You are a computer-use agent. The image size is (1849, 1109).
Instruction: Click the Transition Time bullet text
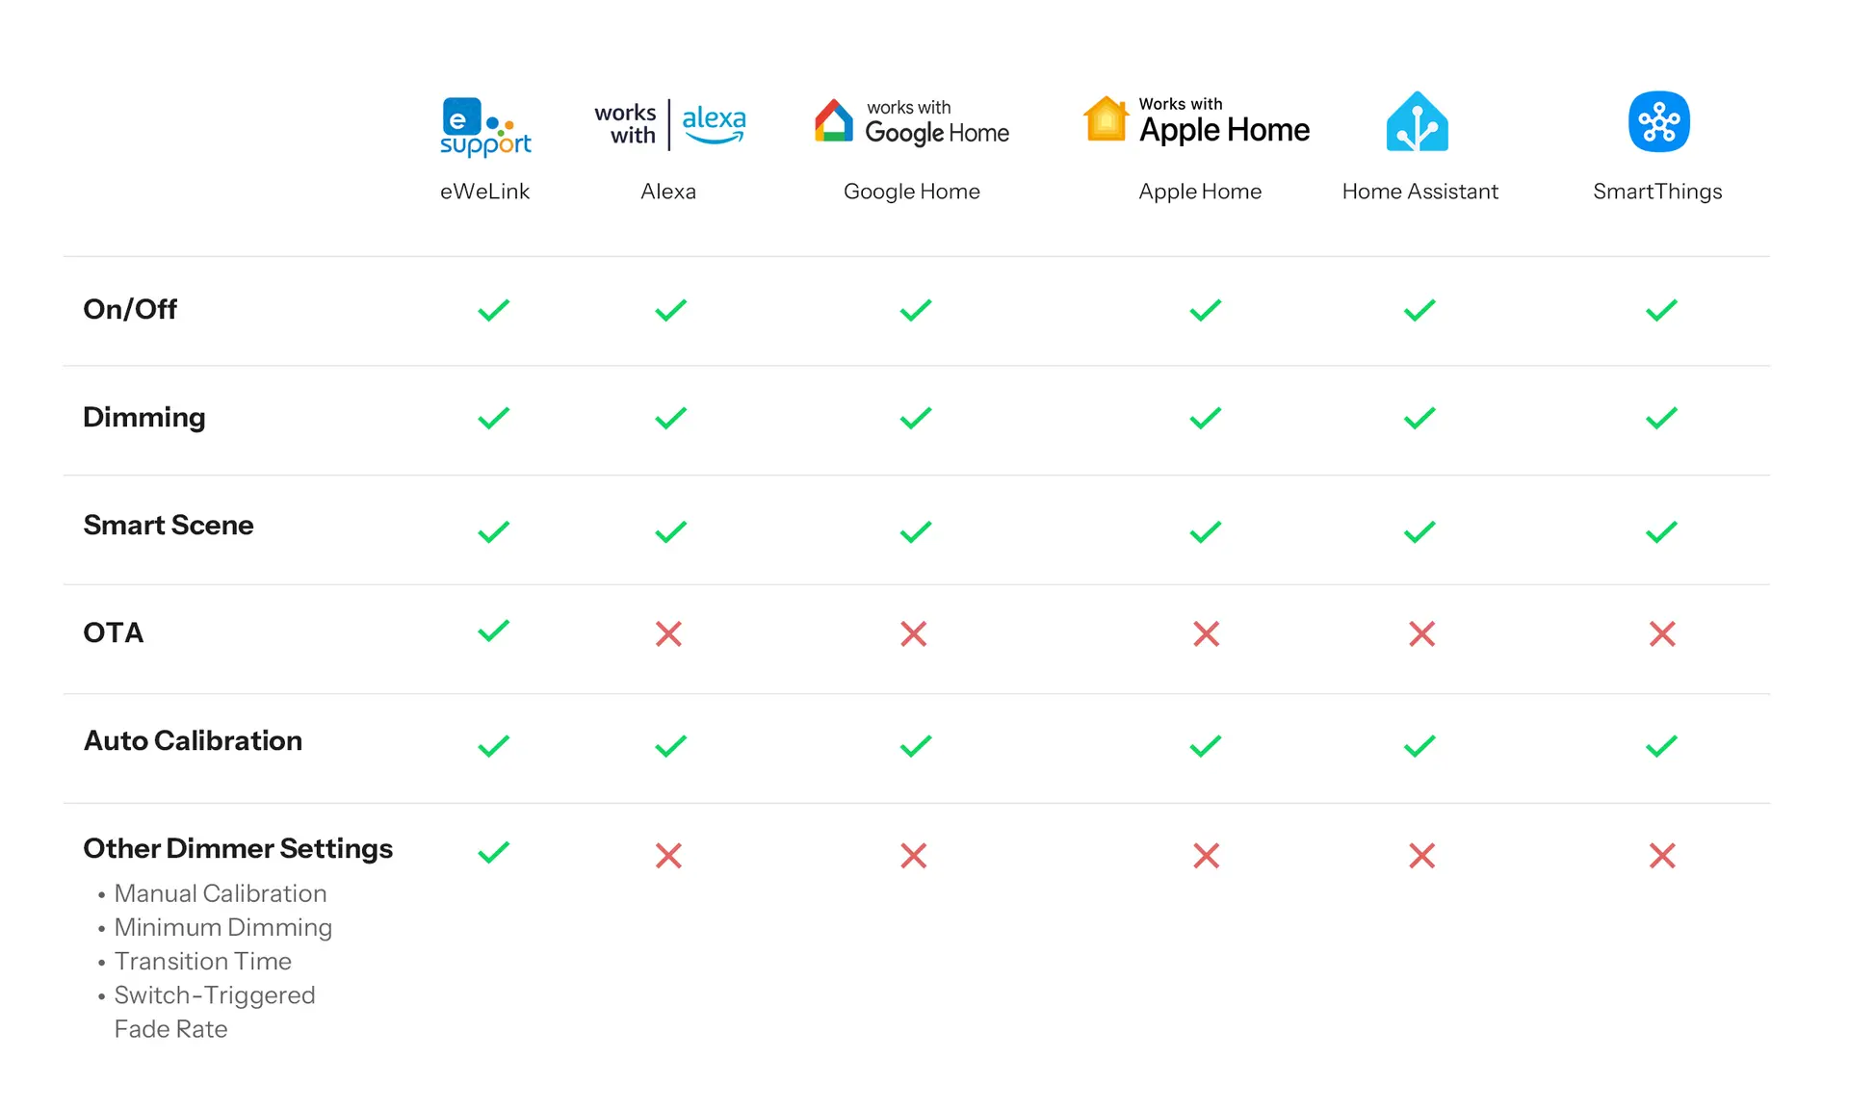click(x=202, y=961)
